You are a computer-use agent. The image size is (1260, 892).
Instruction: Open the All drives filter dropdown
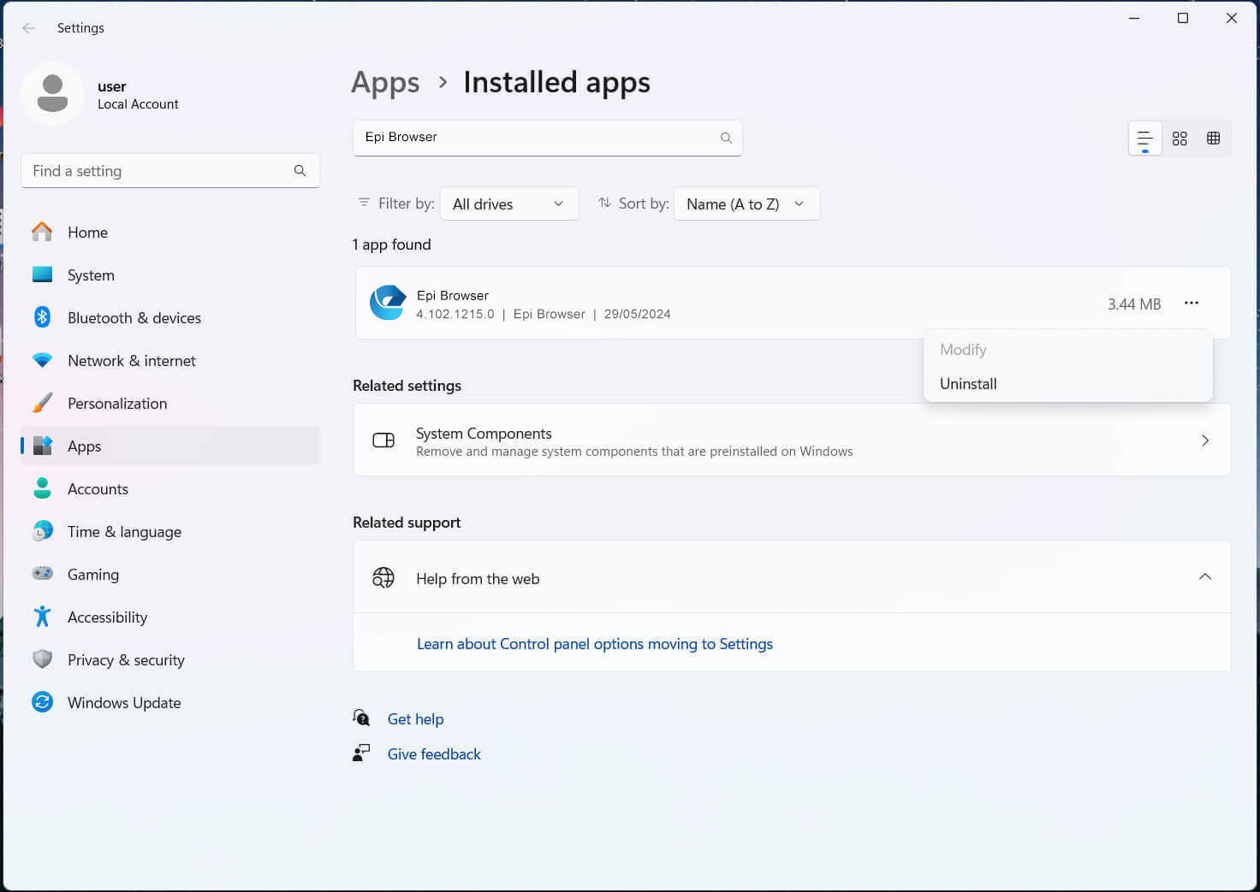509,204
